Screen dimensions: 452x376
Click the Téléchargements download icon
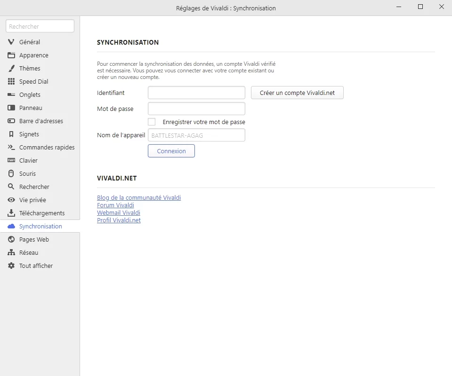coord(11,213)
